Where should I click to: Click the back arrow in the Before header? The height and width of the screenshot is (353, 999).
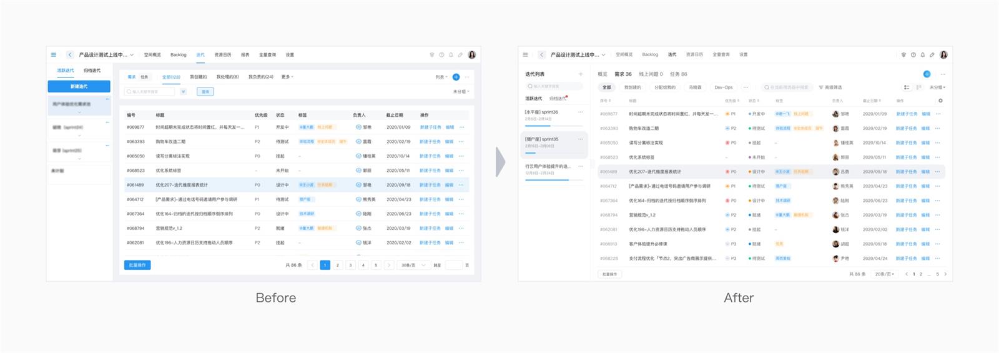[70, 55]
